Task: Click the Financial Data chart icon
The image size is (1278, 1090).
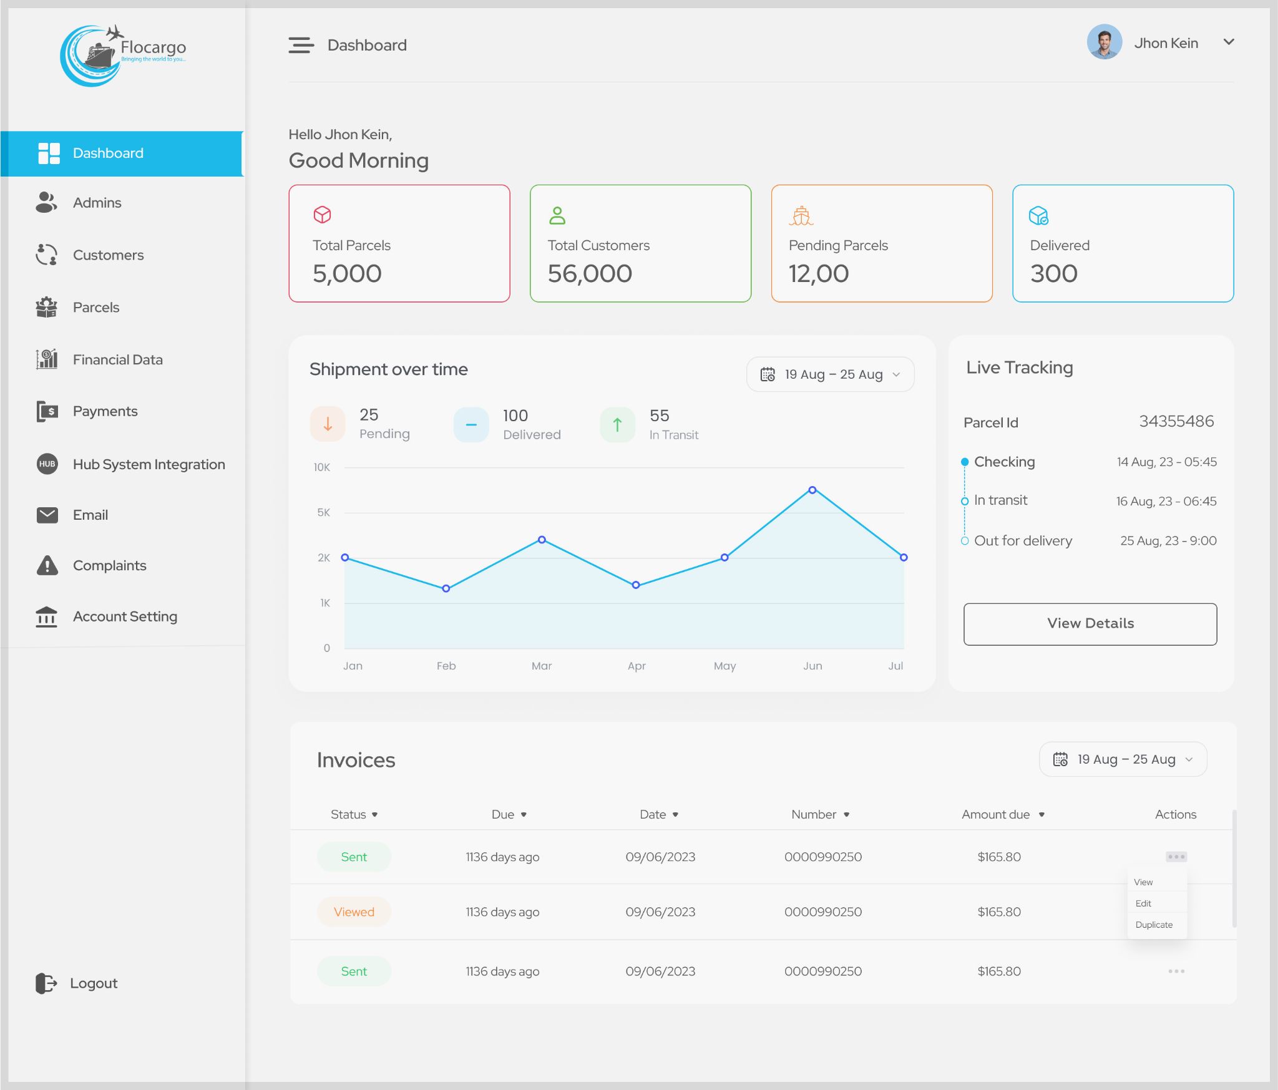Action: click(47, 359)
